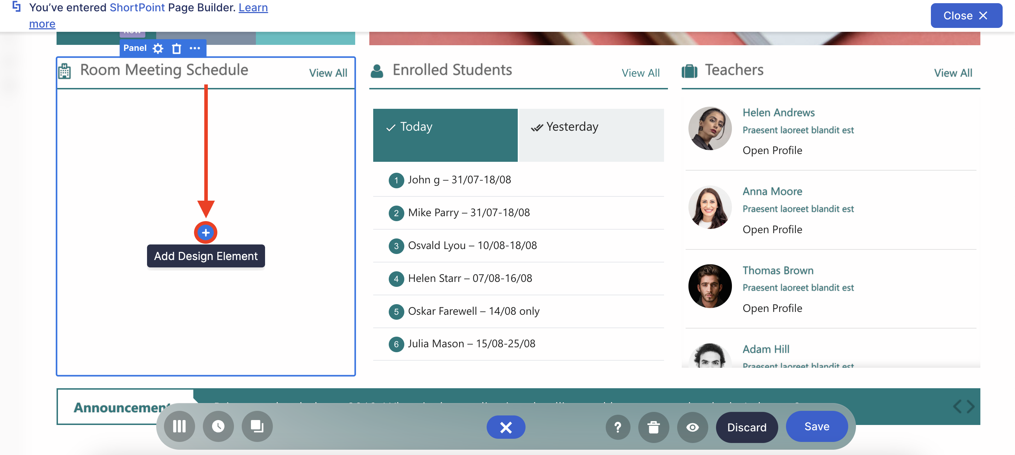Open the Learn more link
The image size is (1015, 455).
253,7
